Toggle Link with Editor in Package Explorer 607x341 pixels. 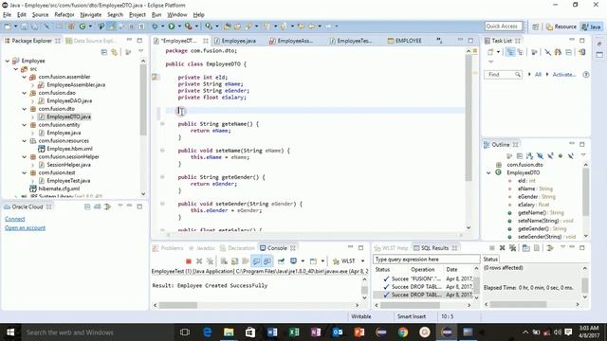point(114,52)
